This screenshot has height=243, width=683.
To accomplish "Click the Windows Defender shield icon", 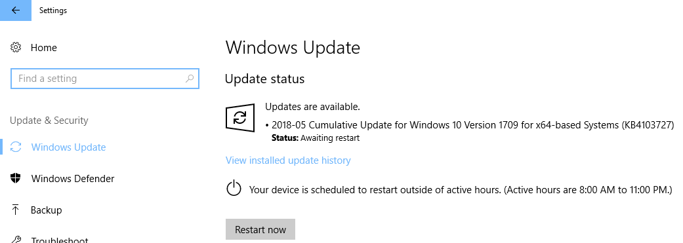I will pyautogui.click(x=16, y=178).
